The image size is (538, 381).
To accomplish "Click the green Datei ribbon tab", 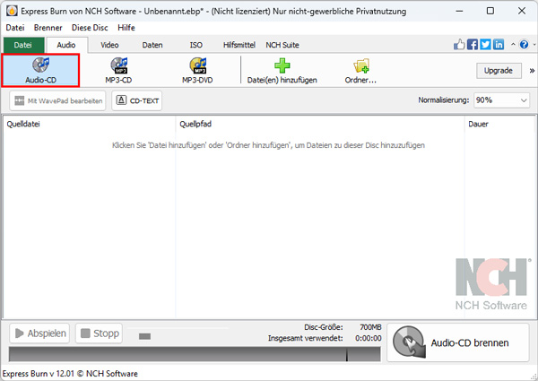I will pos(23,45).
